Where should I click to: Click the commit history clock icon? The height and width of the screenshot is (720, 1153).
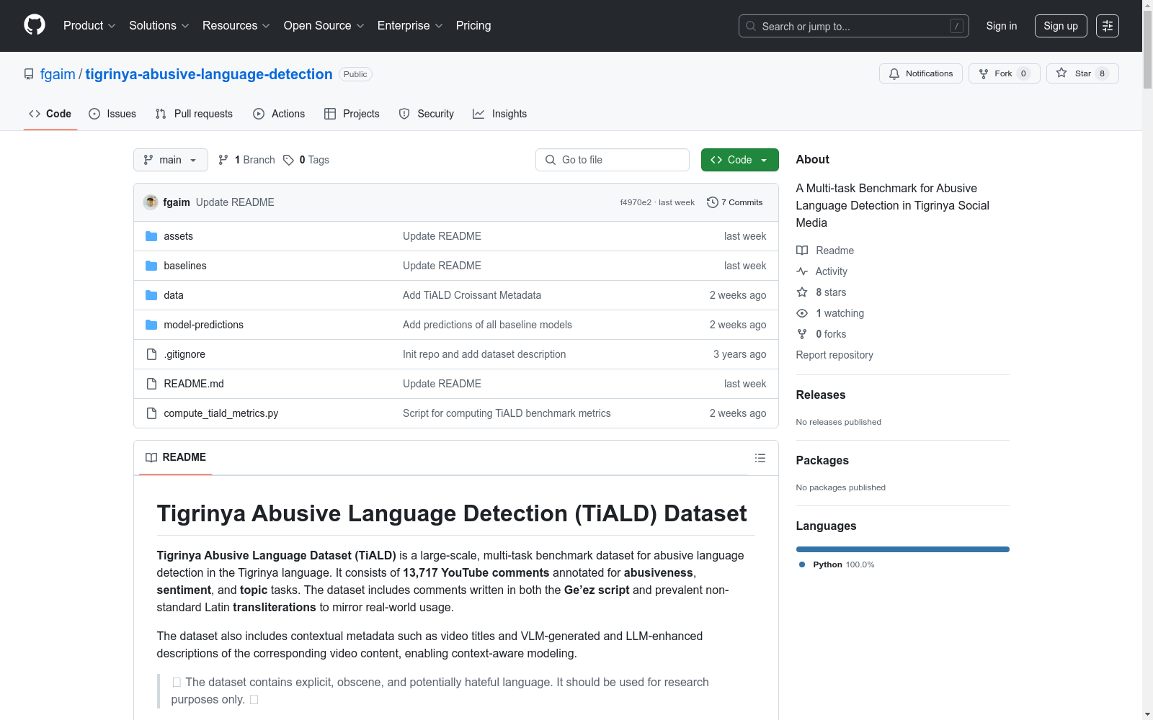coord(713,202)
